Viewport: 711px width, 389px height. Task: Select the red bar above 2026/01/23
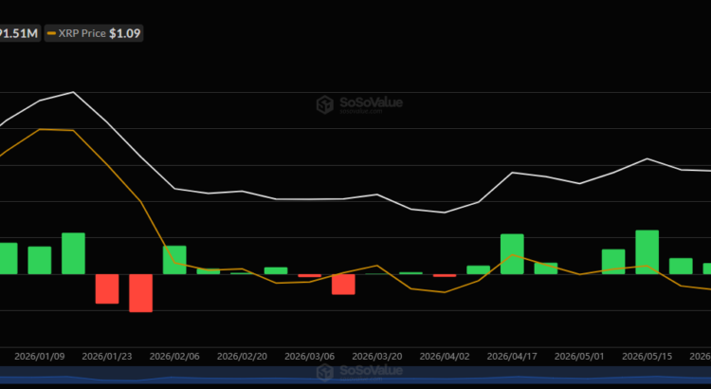coord(107,288)
